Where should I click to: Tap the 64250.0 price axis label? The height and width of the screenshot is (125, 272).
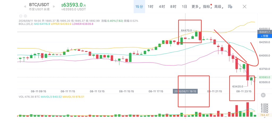pyautogui.click(x=265, y=42)
